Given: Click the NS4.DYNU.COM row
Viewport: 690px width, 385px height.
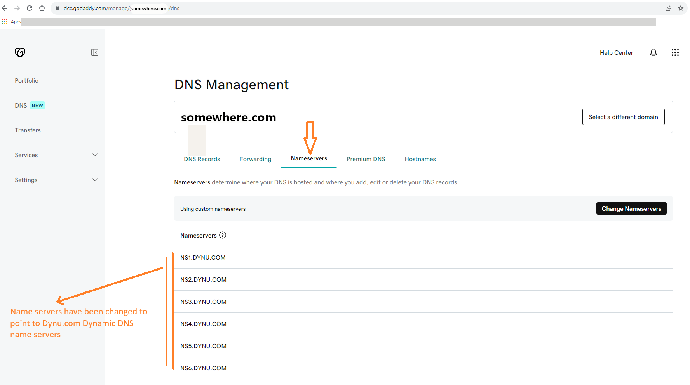Looking at the screenshot, I should pyautogui.click(x=423, y=324).
